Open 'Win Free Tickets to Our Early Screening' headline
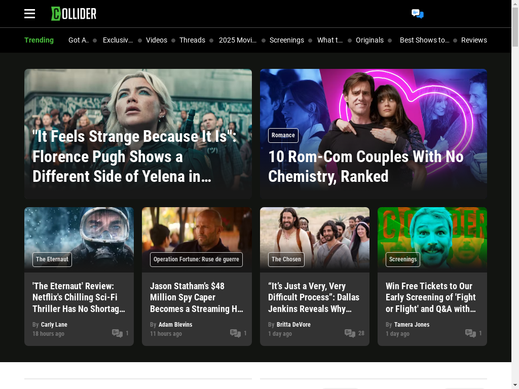 pyautogui.click(x=431, y=297)
